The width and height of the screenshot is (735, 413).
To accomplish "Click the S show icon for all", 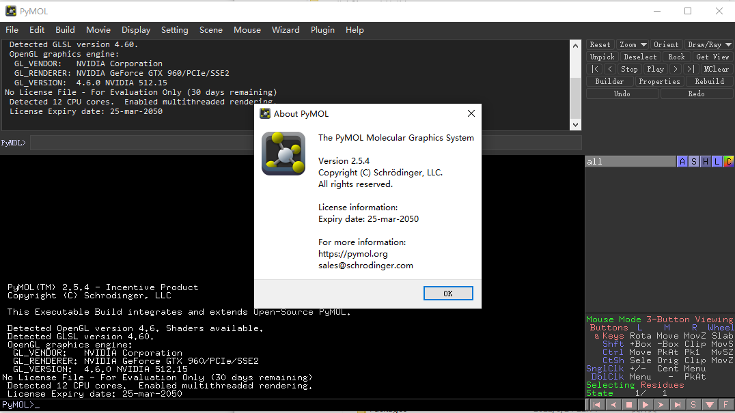I will tap(693, 162).
